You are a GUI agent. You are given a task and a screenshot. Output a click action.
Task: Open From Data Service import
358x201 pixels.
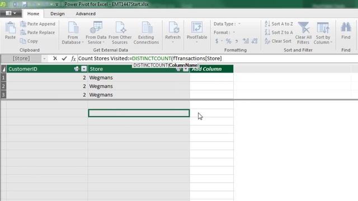(x=96, y=33)
